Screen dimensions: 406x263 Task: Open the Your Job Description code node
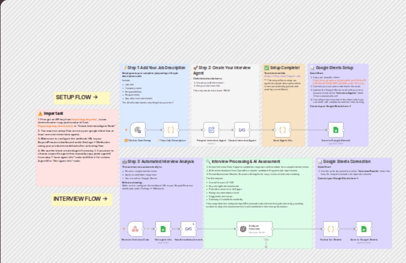(x=171, y=130)
